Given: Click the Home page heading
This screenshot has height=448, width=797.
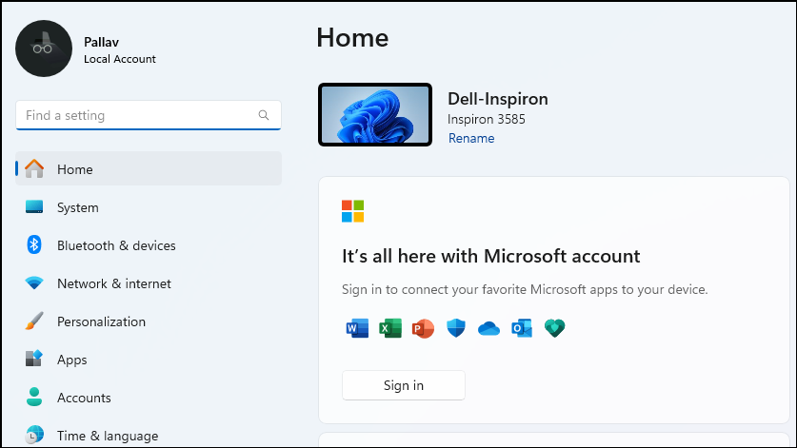Looking at the screenshot, I should (352, 38).
